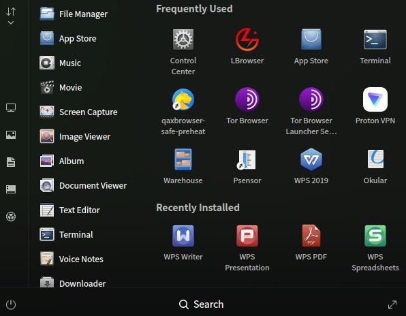The height and width of the screenshot is (316, 406).
Task: Open Tor Browser Launcher Settings icon
Action: 311,99
